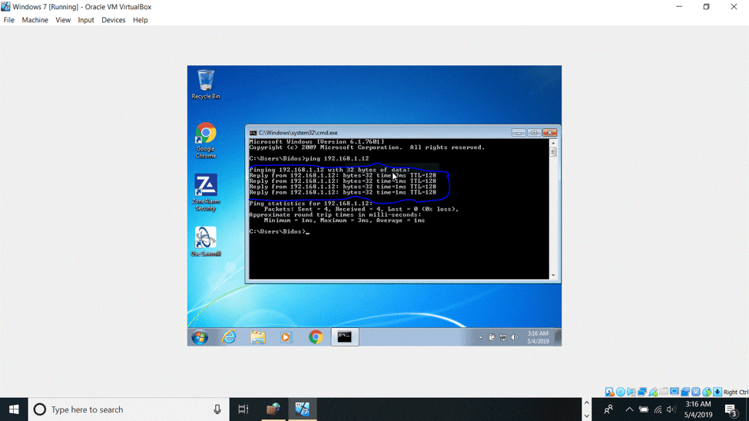Click the Microsoft Windows Version 6.1.7601 line
This screenshot has height=421, width=749.
coord(317,141)
